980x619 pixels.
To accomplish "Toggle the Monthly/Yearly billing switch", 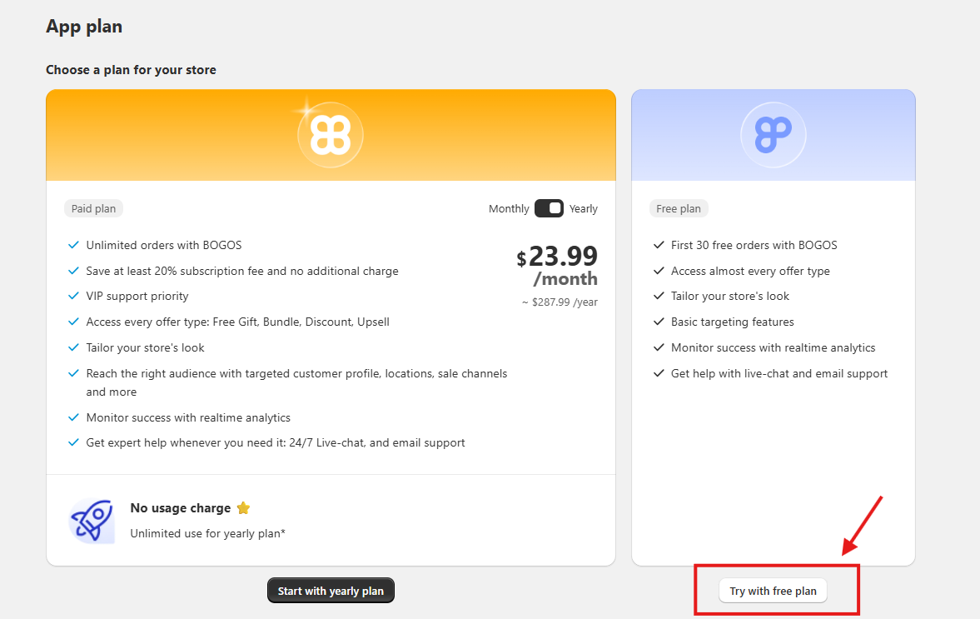I will (549, 208).
